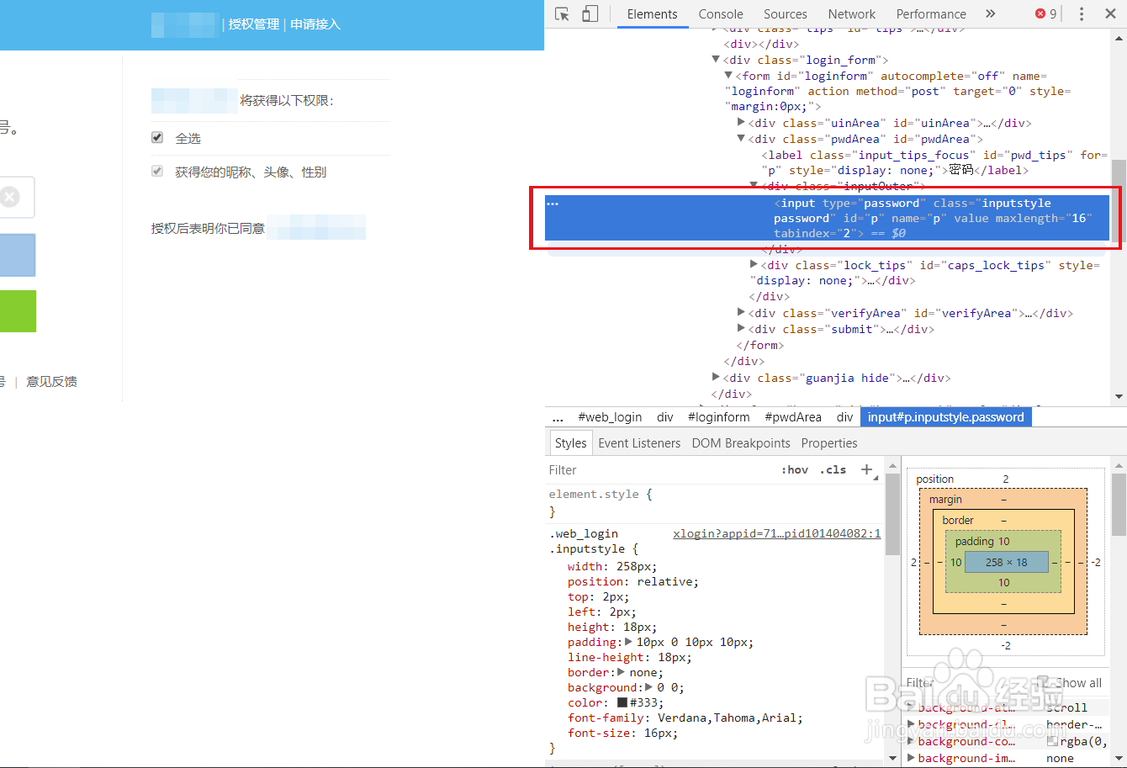Click the element.style rule block
The image size is (1127, 768).
[715, 502]
